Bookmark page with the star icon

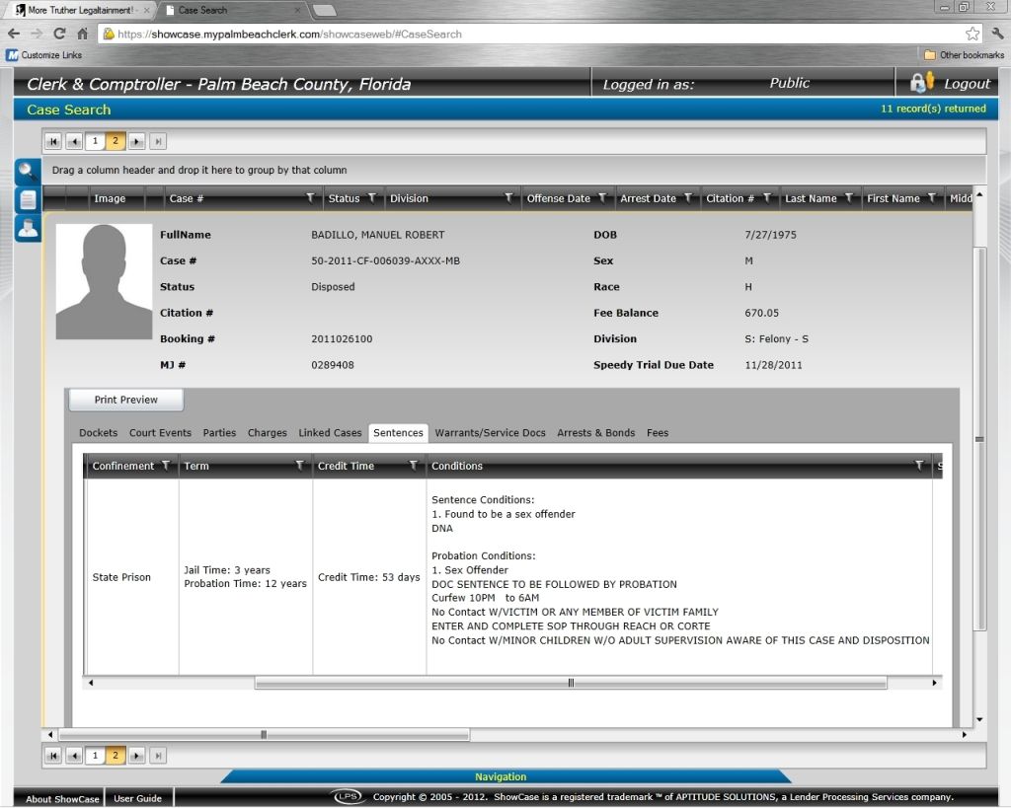pyautogui.click(x=972, y=34)
